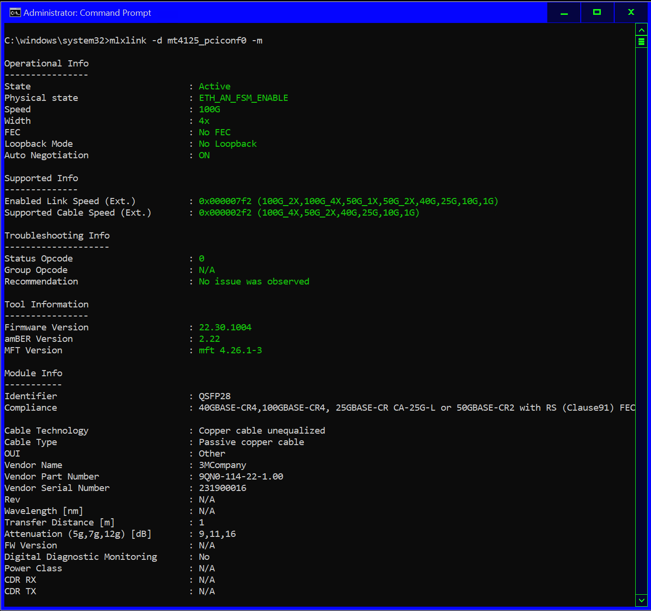This screenshot has height=611, width=651.
Task: Click the vendor name 3MCompany
Action: (x=222, y=465)
